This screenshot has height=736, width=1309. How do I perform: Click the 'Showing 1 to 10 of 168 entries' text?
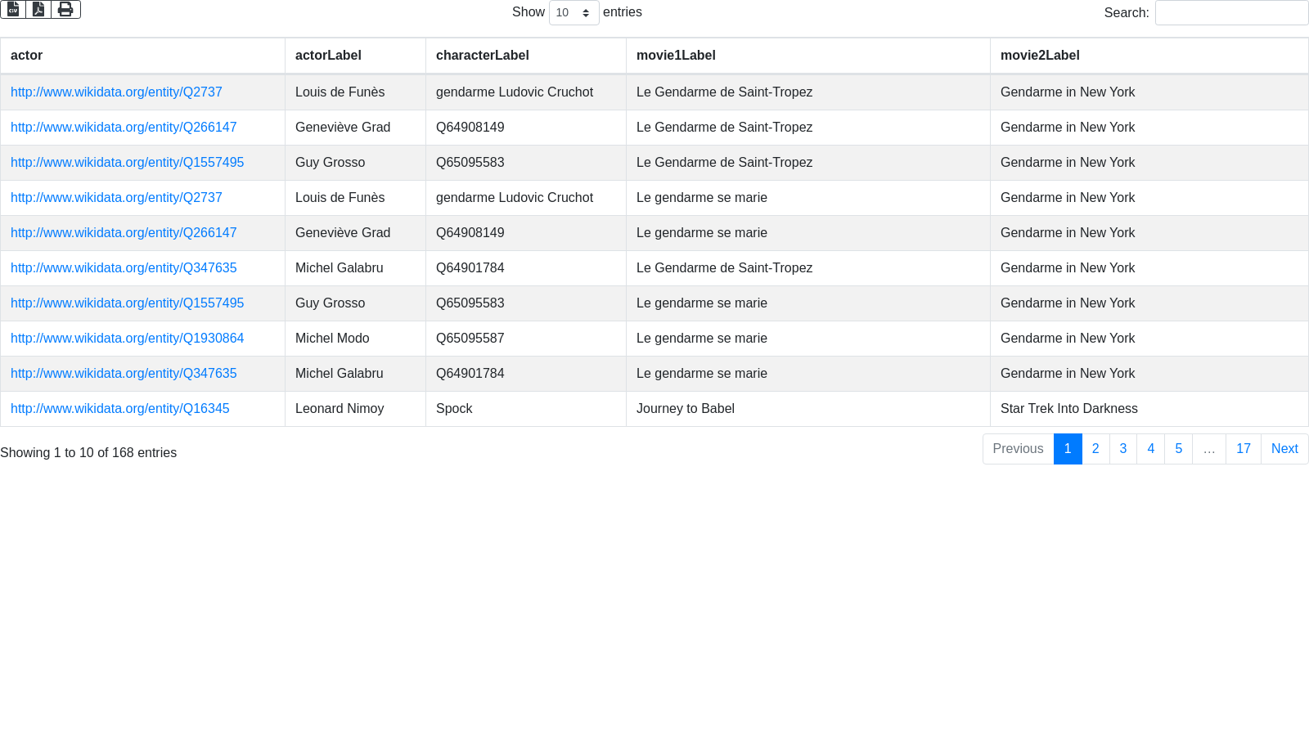pos(88,453)
